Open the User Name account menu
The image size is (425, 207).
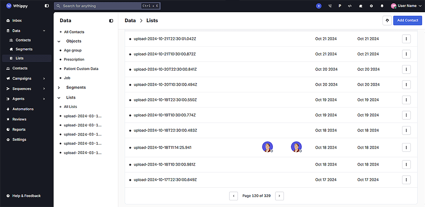(x=406, y=6)
